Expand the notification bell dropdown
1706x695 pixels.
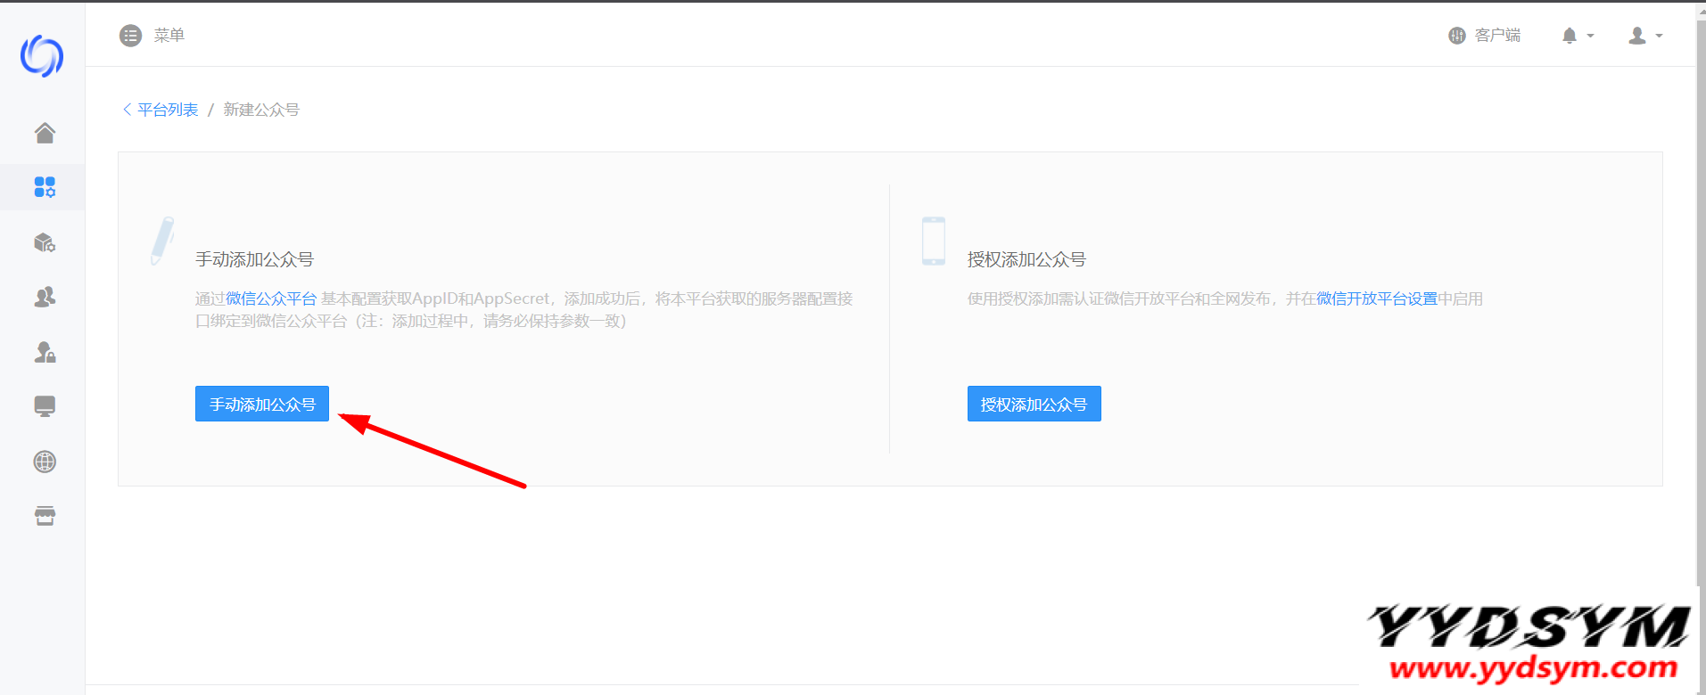tap(1577, 36)
